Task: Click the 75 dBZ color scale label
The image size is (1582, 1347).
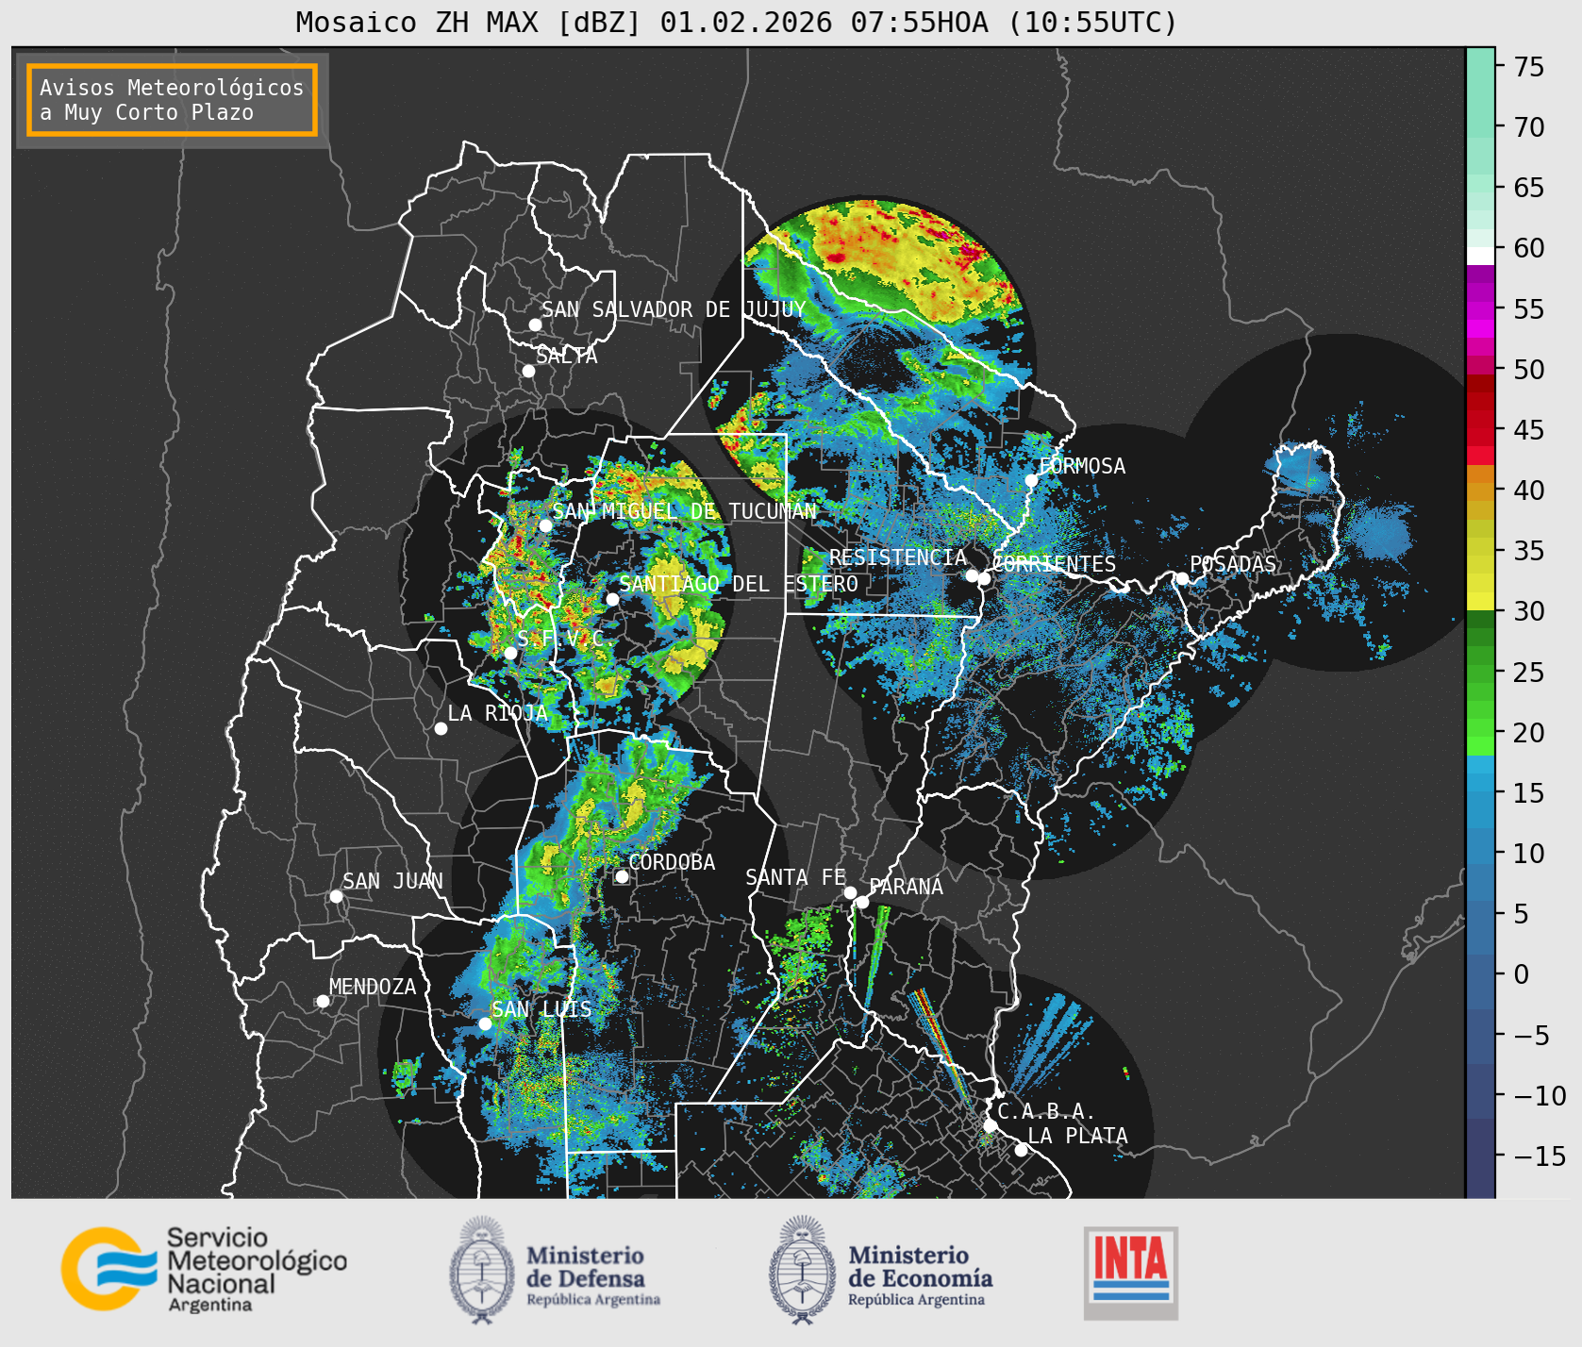Action: (1529, 67)
